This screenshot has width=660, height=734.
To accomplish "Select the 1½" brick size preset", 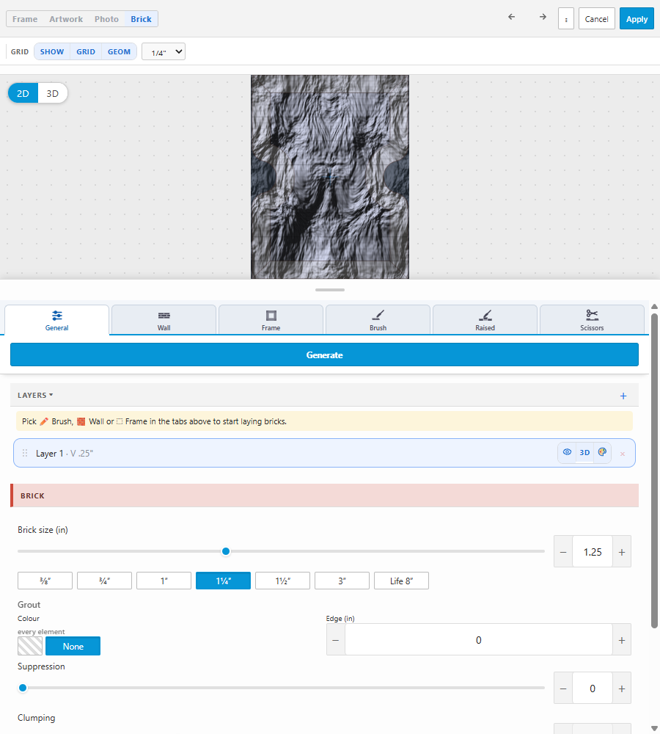I will pyautogui.click(x=282, y=581).
